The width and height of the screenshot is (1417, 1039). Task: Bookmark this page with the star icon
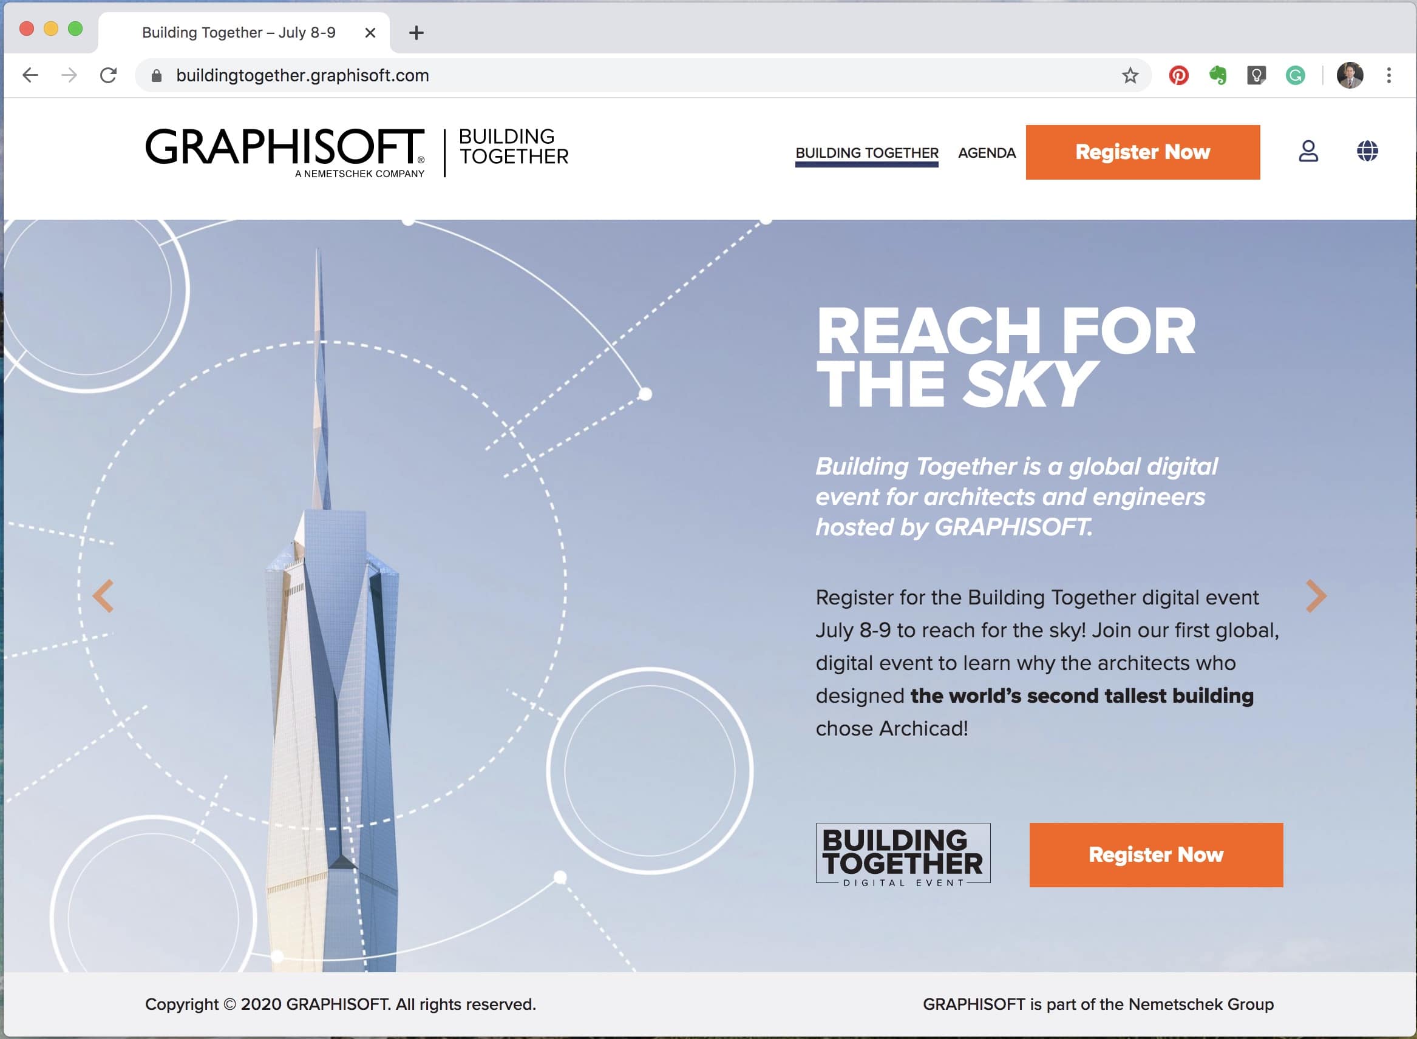[x=1129, y=75]
